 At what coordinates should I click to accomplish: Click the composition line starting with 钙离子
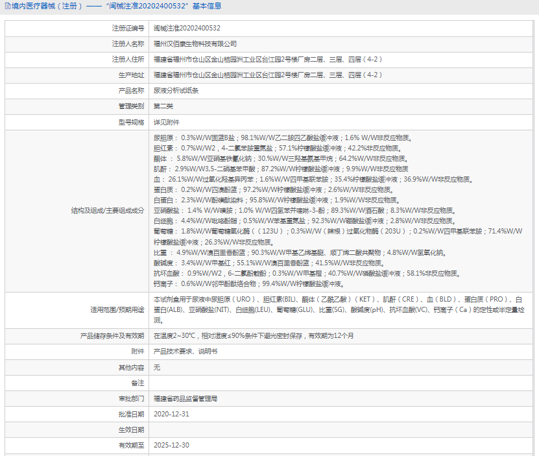click(249, 283)
